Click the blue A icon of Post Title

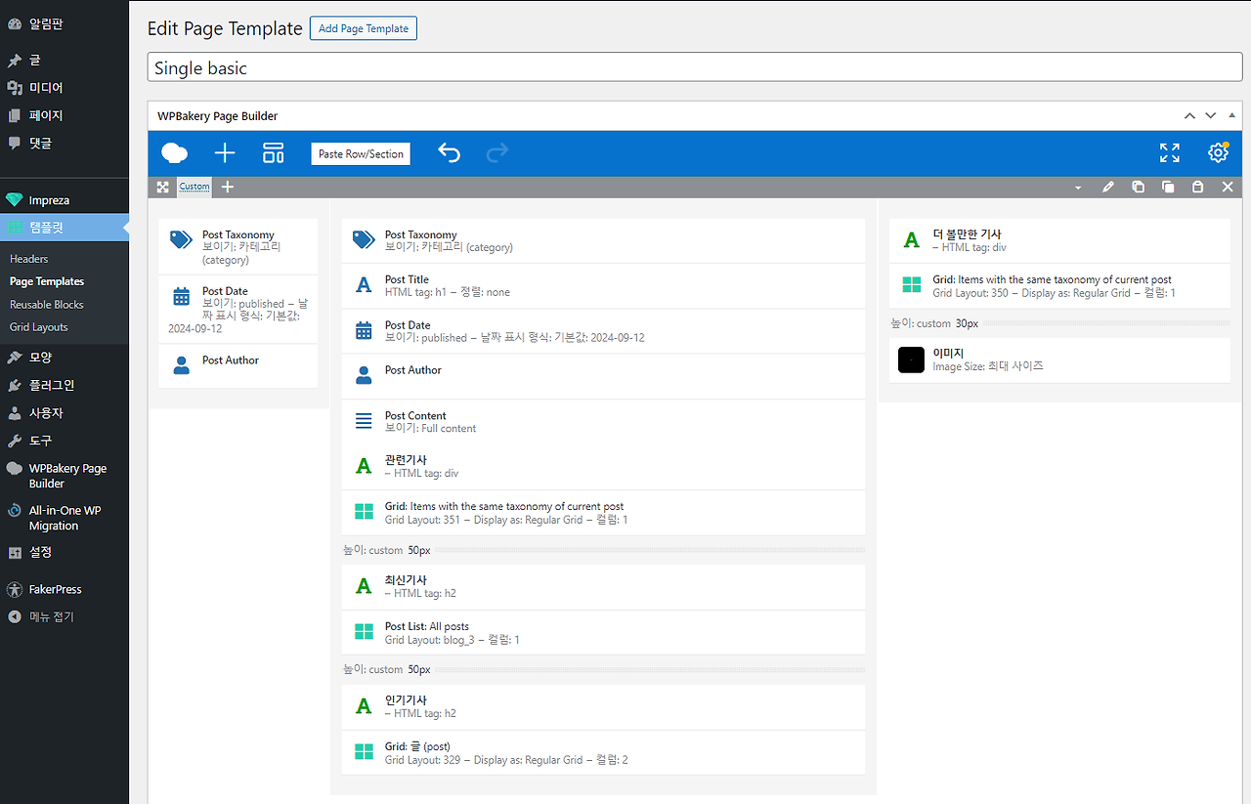[x=364, y=286]
